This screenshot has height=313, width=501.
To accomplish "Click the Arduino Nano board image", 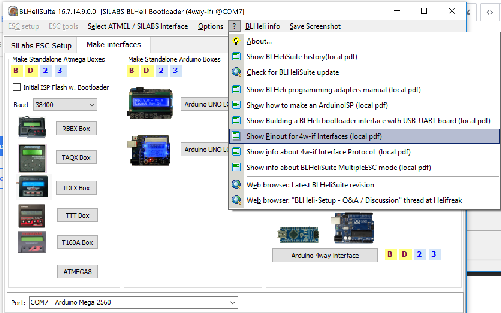I will tap(298, 234).
